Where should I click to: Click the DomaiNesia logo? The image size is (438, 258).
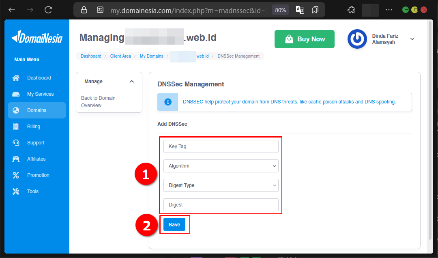click(x=37, y=37)
